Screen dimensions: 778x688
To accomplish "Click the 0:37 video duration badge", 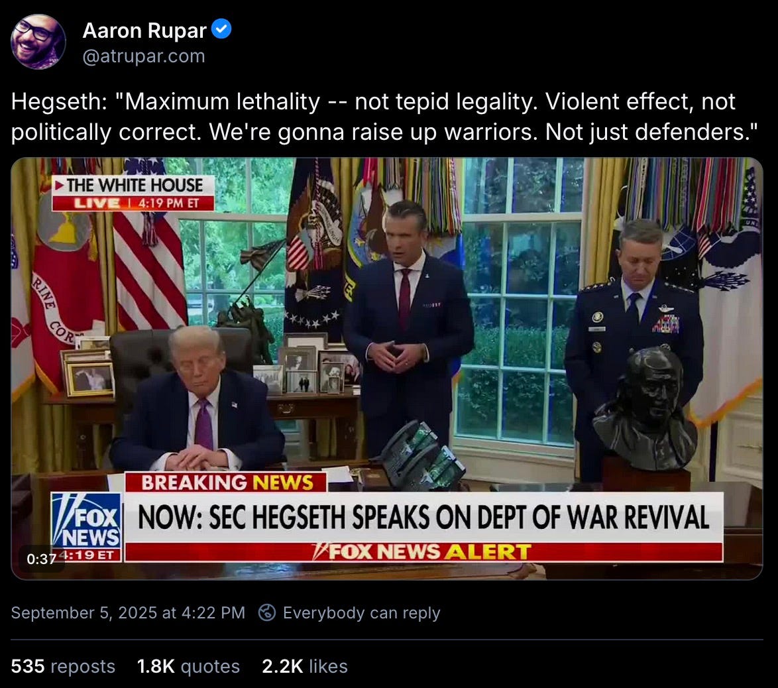I will point(42,559).
